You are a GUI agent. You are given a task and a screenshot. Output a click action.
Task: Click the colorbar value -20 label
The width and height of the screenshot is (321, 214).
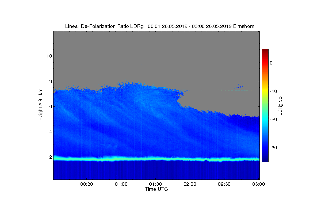273,120
